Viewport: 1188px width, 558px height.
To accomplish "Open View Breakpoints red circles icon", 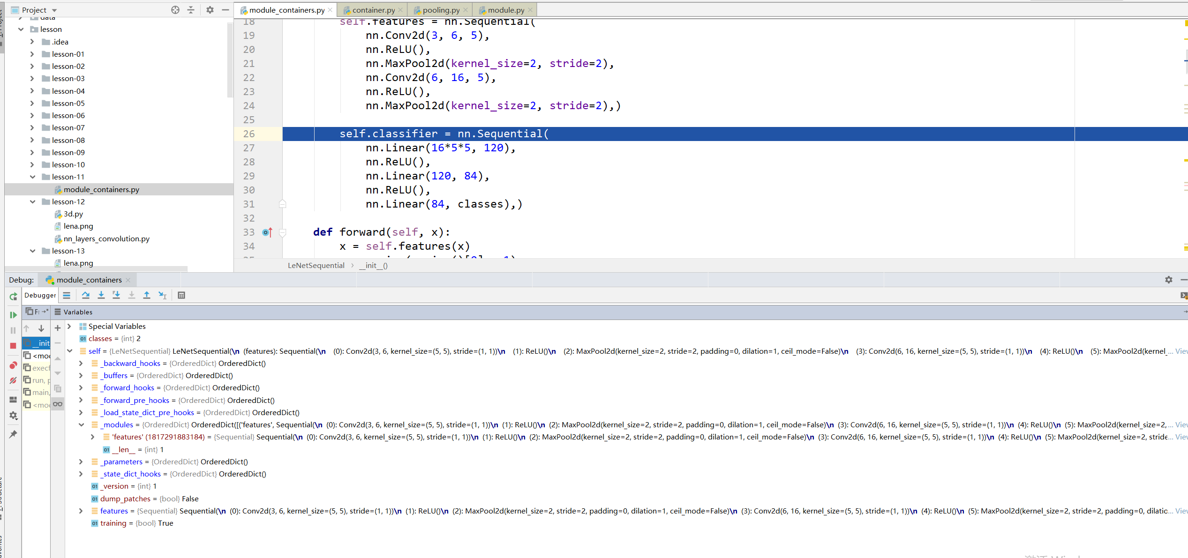I will pyautogui.click(x=13, y=365).
